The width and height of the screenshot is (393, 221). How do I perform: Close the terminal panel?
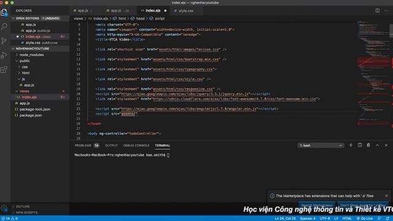click(386, 145)
